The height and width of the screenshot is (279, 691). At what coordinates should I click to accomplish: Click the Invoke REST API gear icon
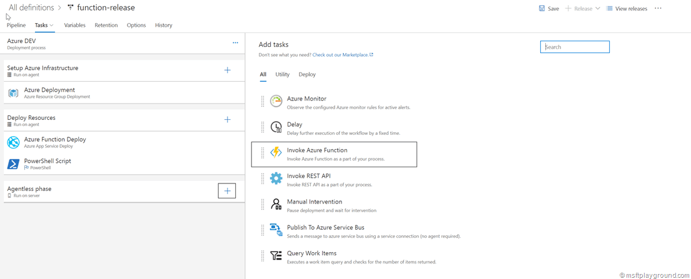[276, 179]
